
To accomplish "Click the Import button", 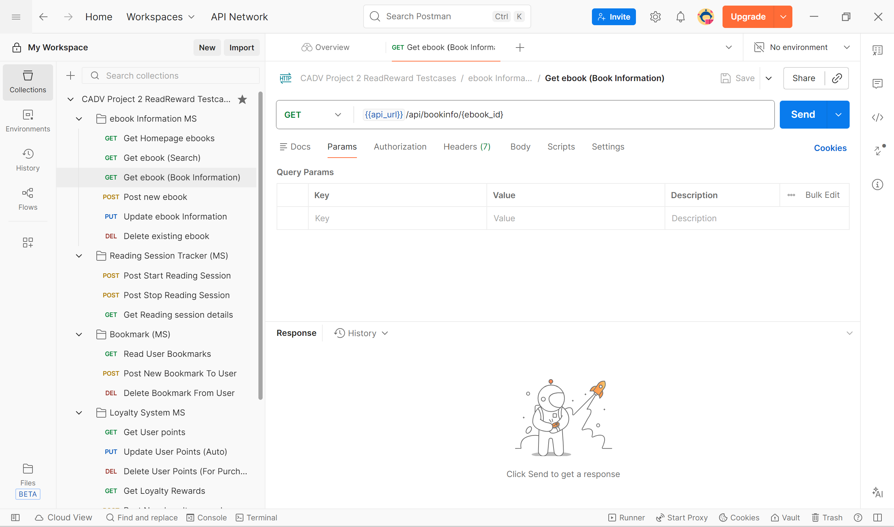I will tap(242, 48).
